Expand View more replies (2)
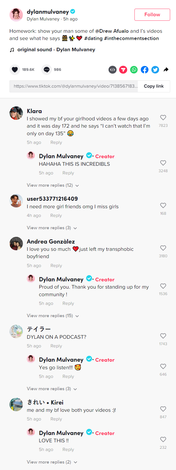 click(x=52, y=462)
